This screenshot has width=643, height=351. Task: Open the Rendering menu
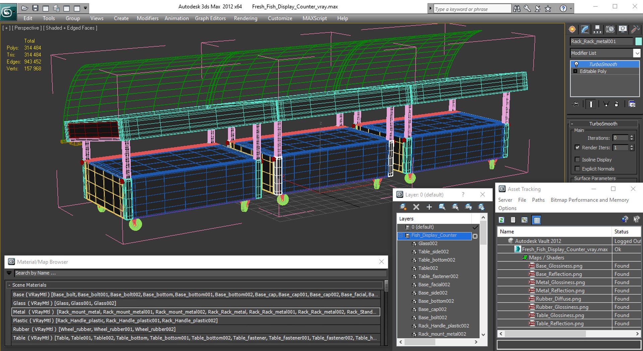[245, 18]
